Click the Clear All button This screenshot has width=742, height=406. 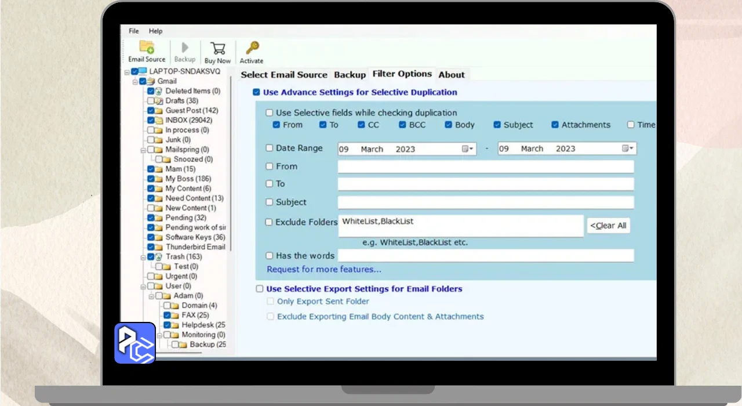pos(608,226)
